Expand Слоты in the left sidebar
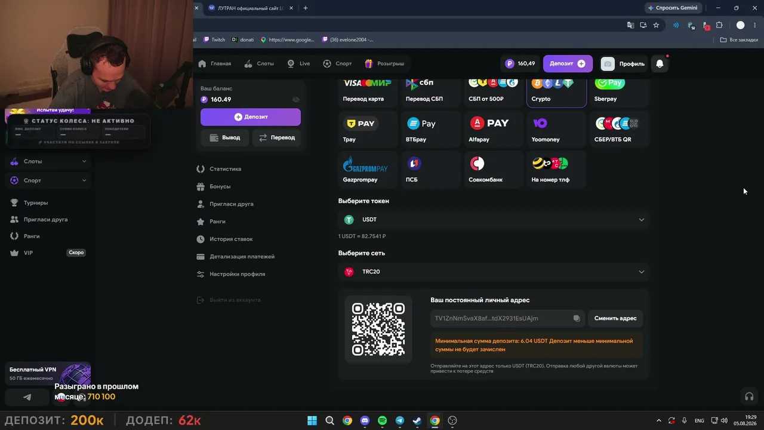This screenshot has width=764, height=430. [x=48, y=161]
